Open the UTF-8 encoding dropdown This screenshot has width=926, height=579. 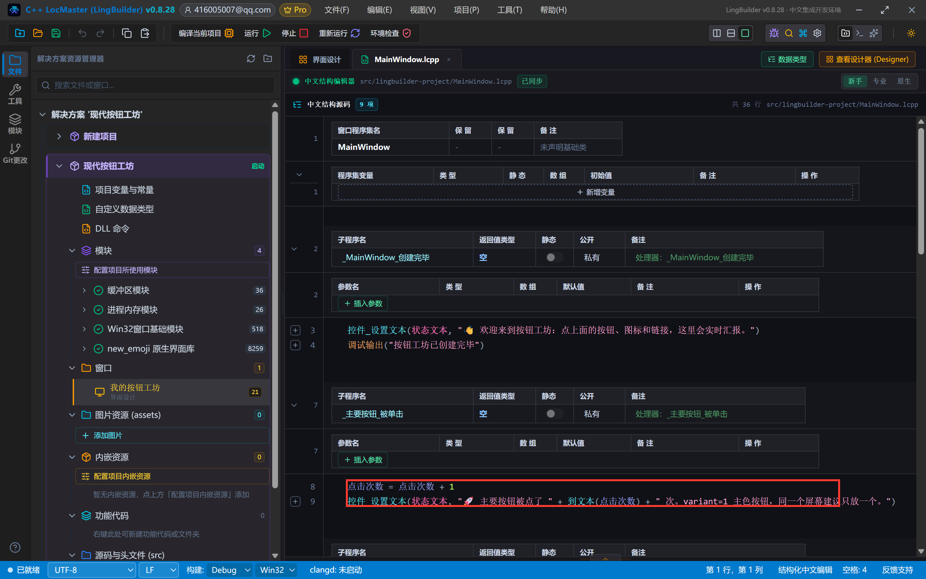92,570
